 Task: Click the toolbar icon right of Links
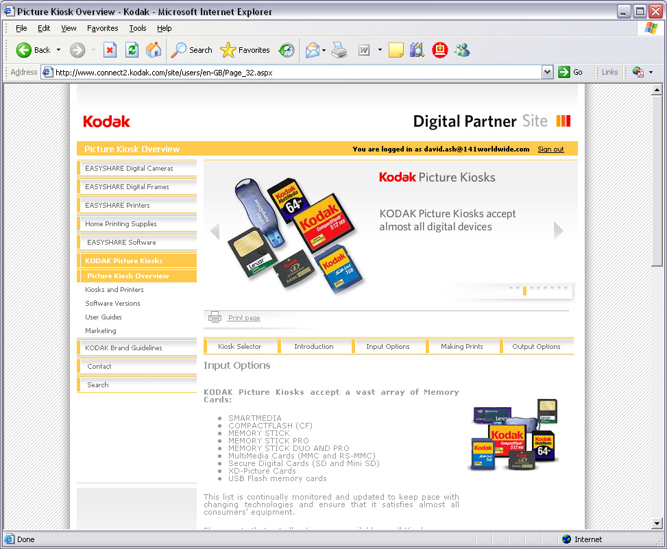tap(638, 72)
